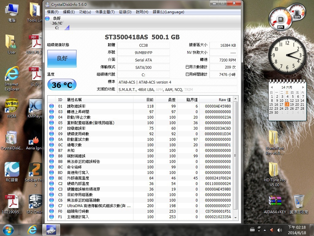Viewport: 314px width, 236px height.
Task: Click the Raw 值 column header
Action: pos(216,100)
